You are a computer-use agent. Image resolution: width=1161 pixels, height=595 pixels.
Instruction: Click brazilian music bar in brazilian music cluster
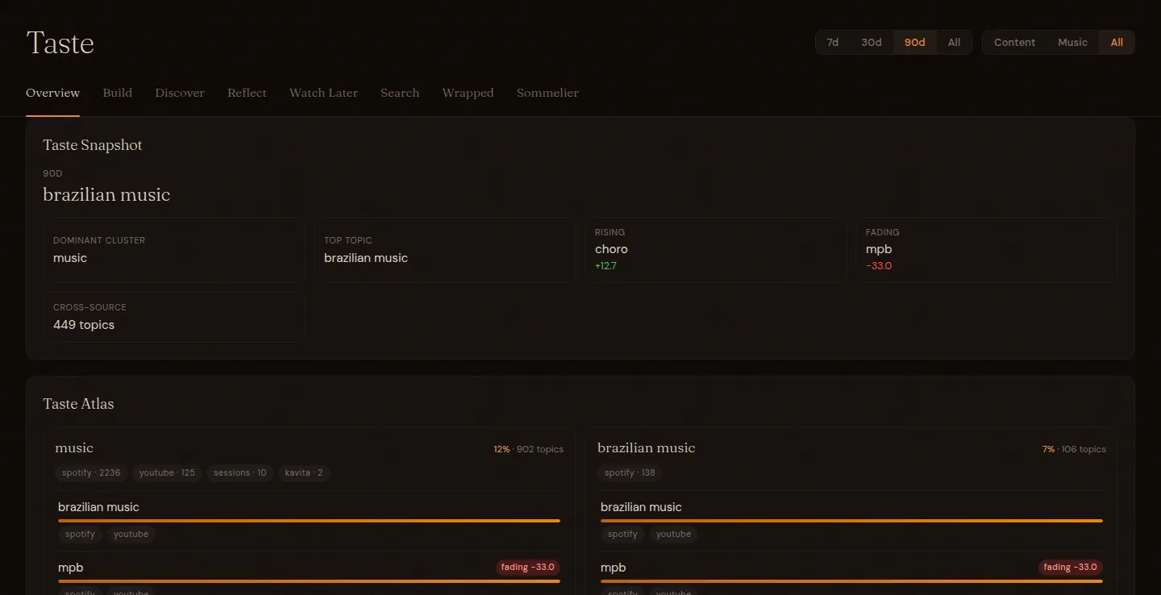click(851, 521)
